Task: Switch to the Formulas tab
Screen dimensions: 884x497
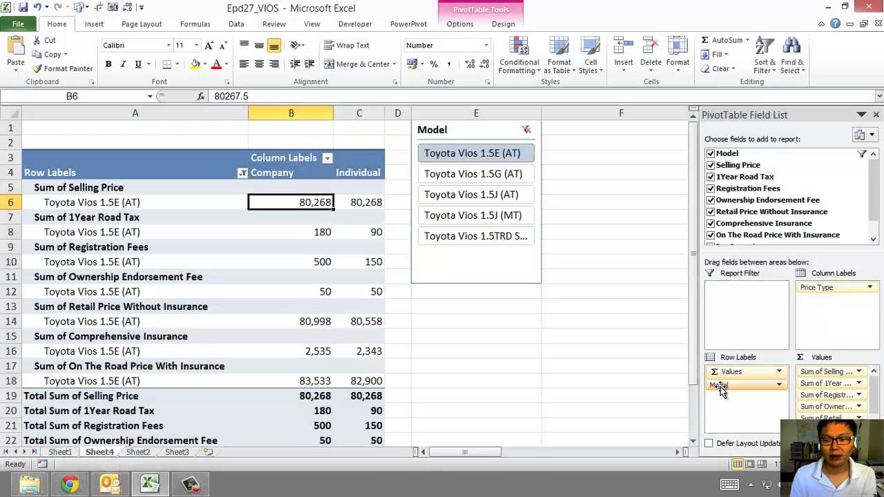Action: coord(195,24)
